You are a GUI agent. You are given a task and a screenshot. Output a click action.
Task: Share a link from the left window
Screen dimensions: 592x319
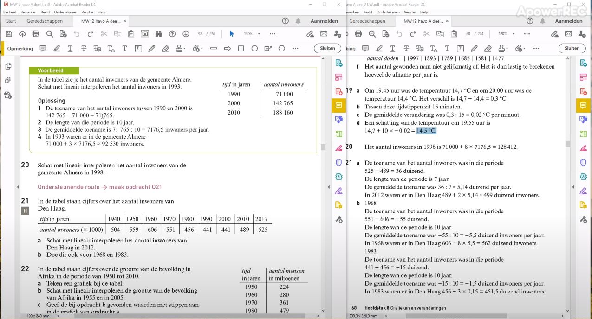point(310,34)
